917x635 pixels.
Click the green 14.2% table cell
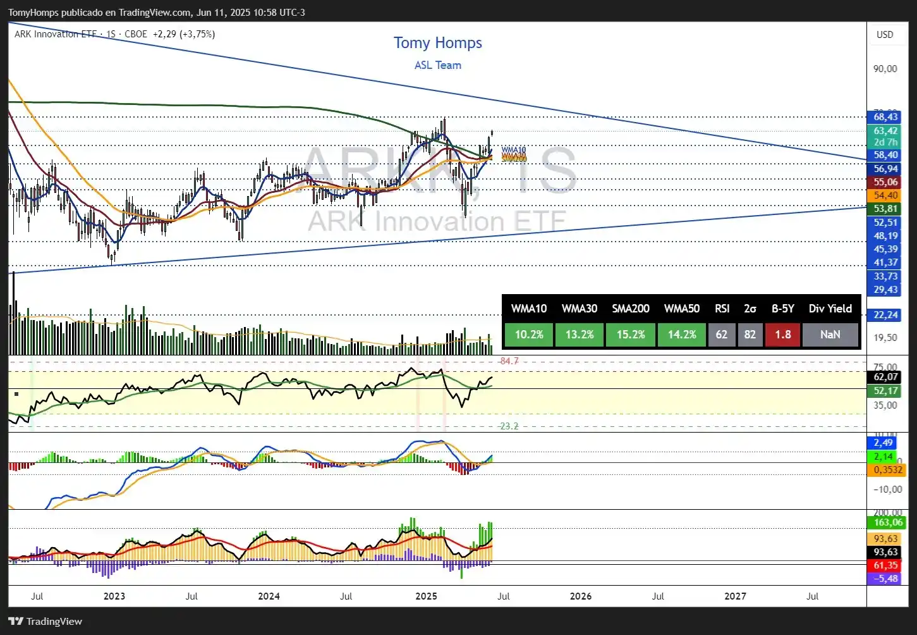tap(682, 335)
